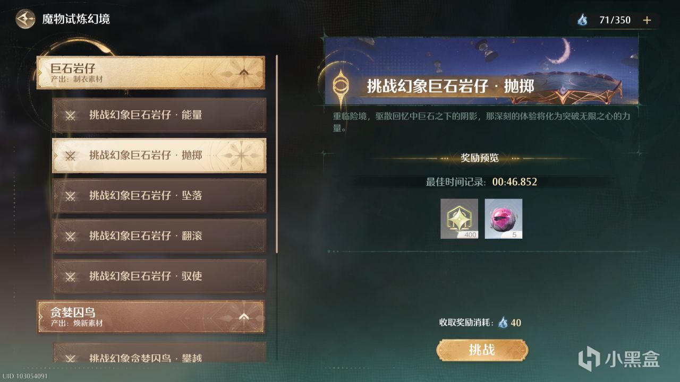Open the pink orb reward item 5
Screen dimensions: 680x382
point(504,219)
